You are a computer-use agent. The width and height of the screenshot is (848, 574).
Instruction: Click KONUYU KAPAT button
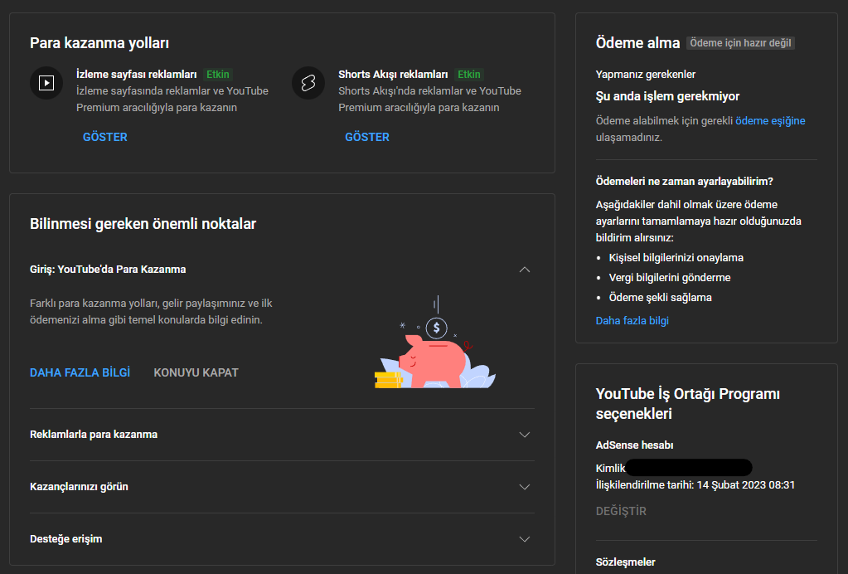point(196,372)
